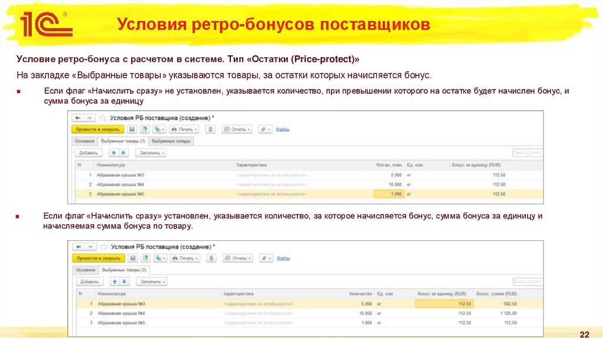Go forward using the arrow in the upper window
The width and height of the screenshot is (603, 338).
pos(90,118)
